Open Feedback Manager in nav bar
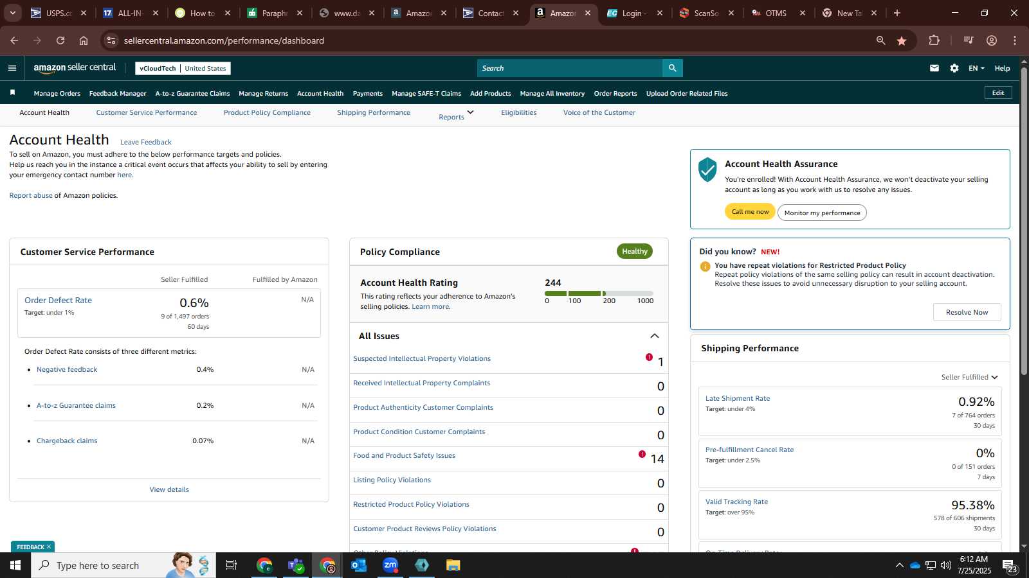 pyautogui.click(x=118, y=93)
